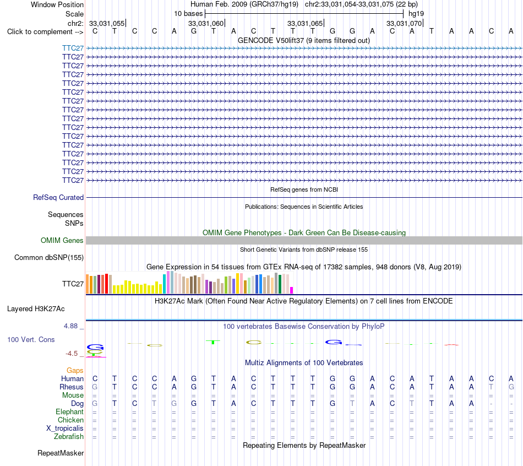The height and width of the screenshot is (466, 523).
Task: Click the 'Click to complement -->' label
Action: [45, 32]
